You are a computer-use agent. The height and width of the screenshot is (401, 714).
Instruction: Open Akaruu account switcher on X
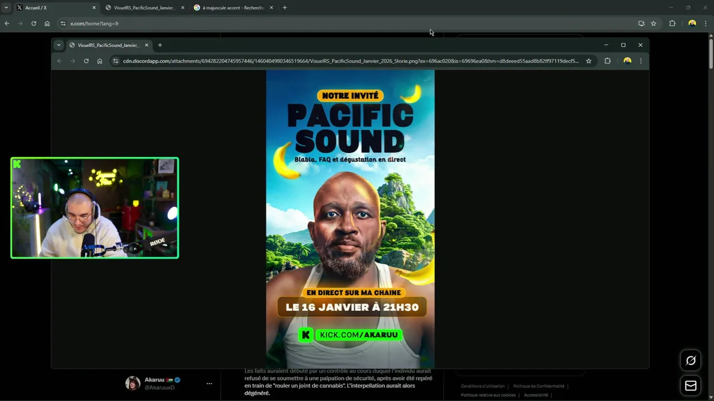[170, 383]
